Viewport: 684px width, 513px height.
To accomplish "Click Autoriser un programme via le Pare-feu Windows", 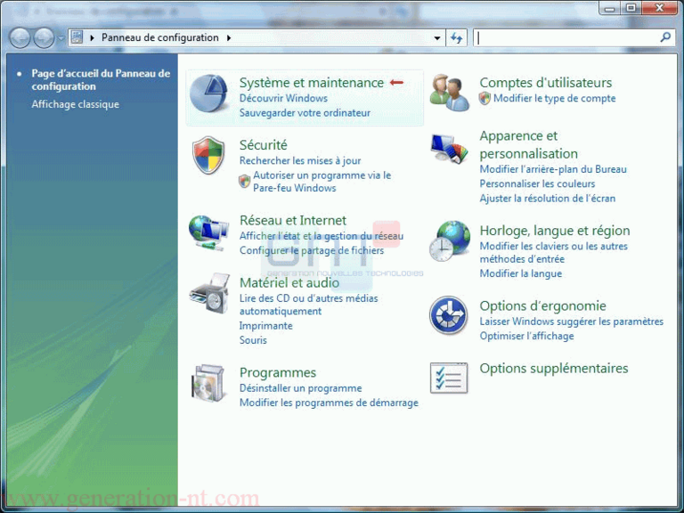I will [322, 182].
